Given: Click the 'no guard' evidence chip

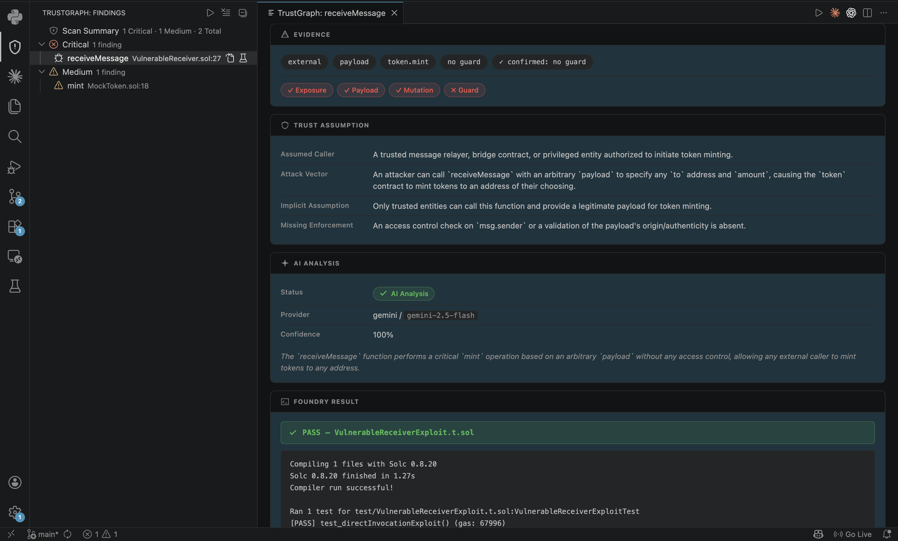Looking at the screenshot, I should point(464,62).
